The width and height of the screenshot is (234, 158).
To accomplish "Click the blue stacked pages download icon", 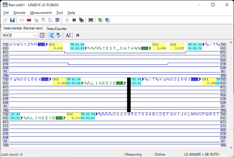I will 108,20.
